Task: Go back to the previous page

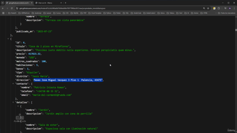Action: [3, 8]
